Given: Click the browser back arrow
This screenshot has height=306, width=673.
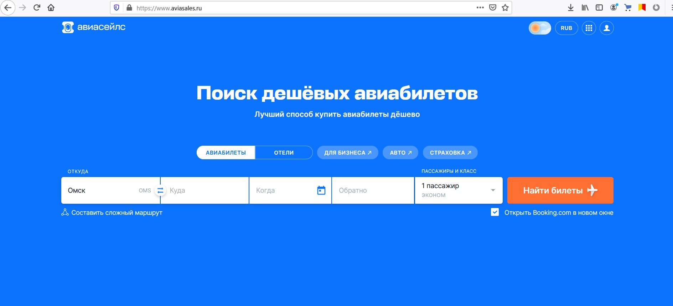Looking at the screenshot, I should tap(7, 7).
